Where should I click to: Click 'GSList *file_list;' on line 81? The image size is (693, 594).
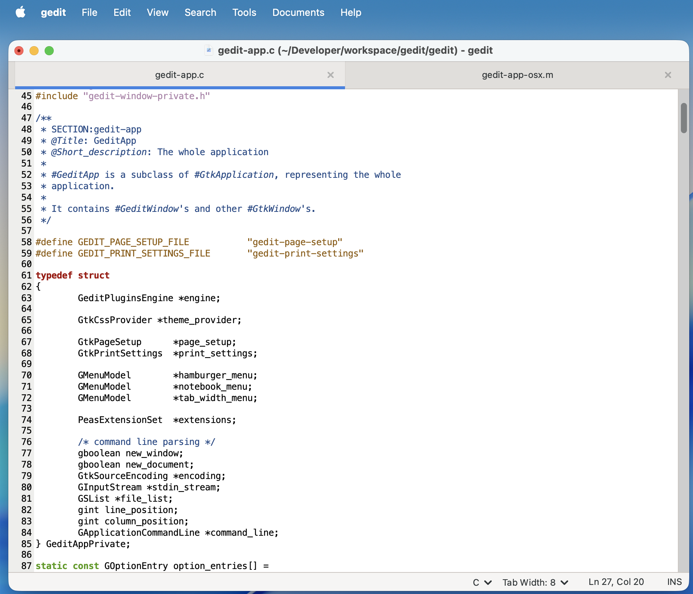[x=125, y=499]
